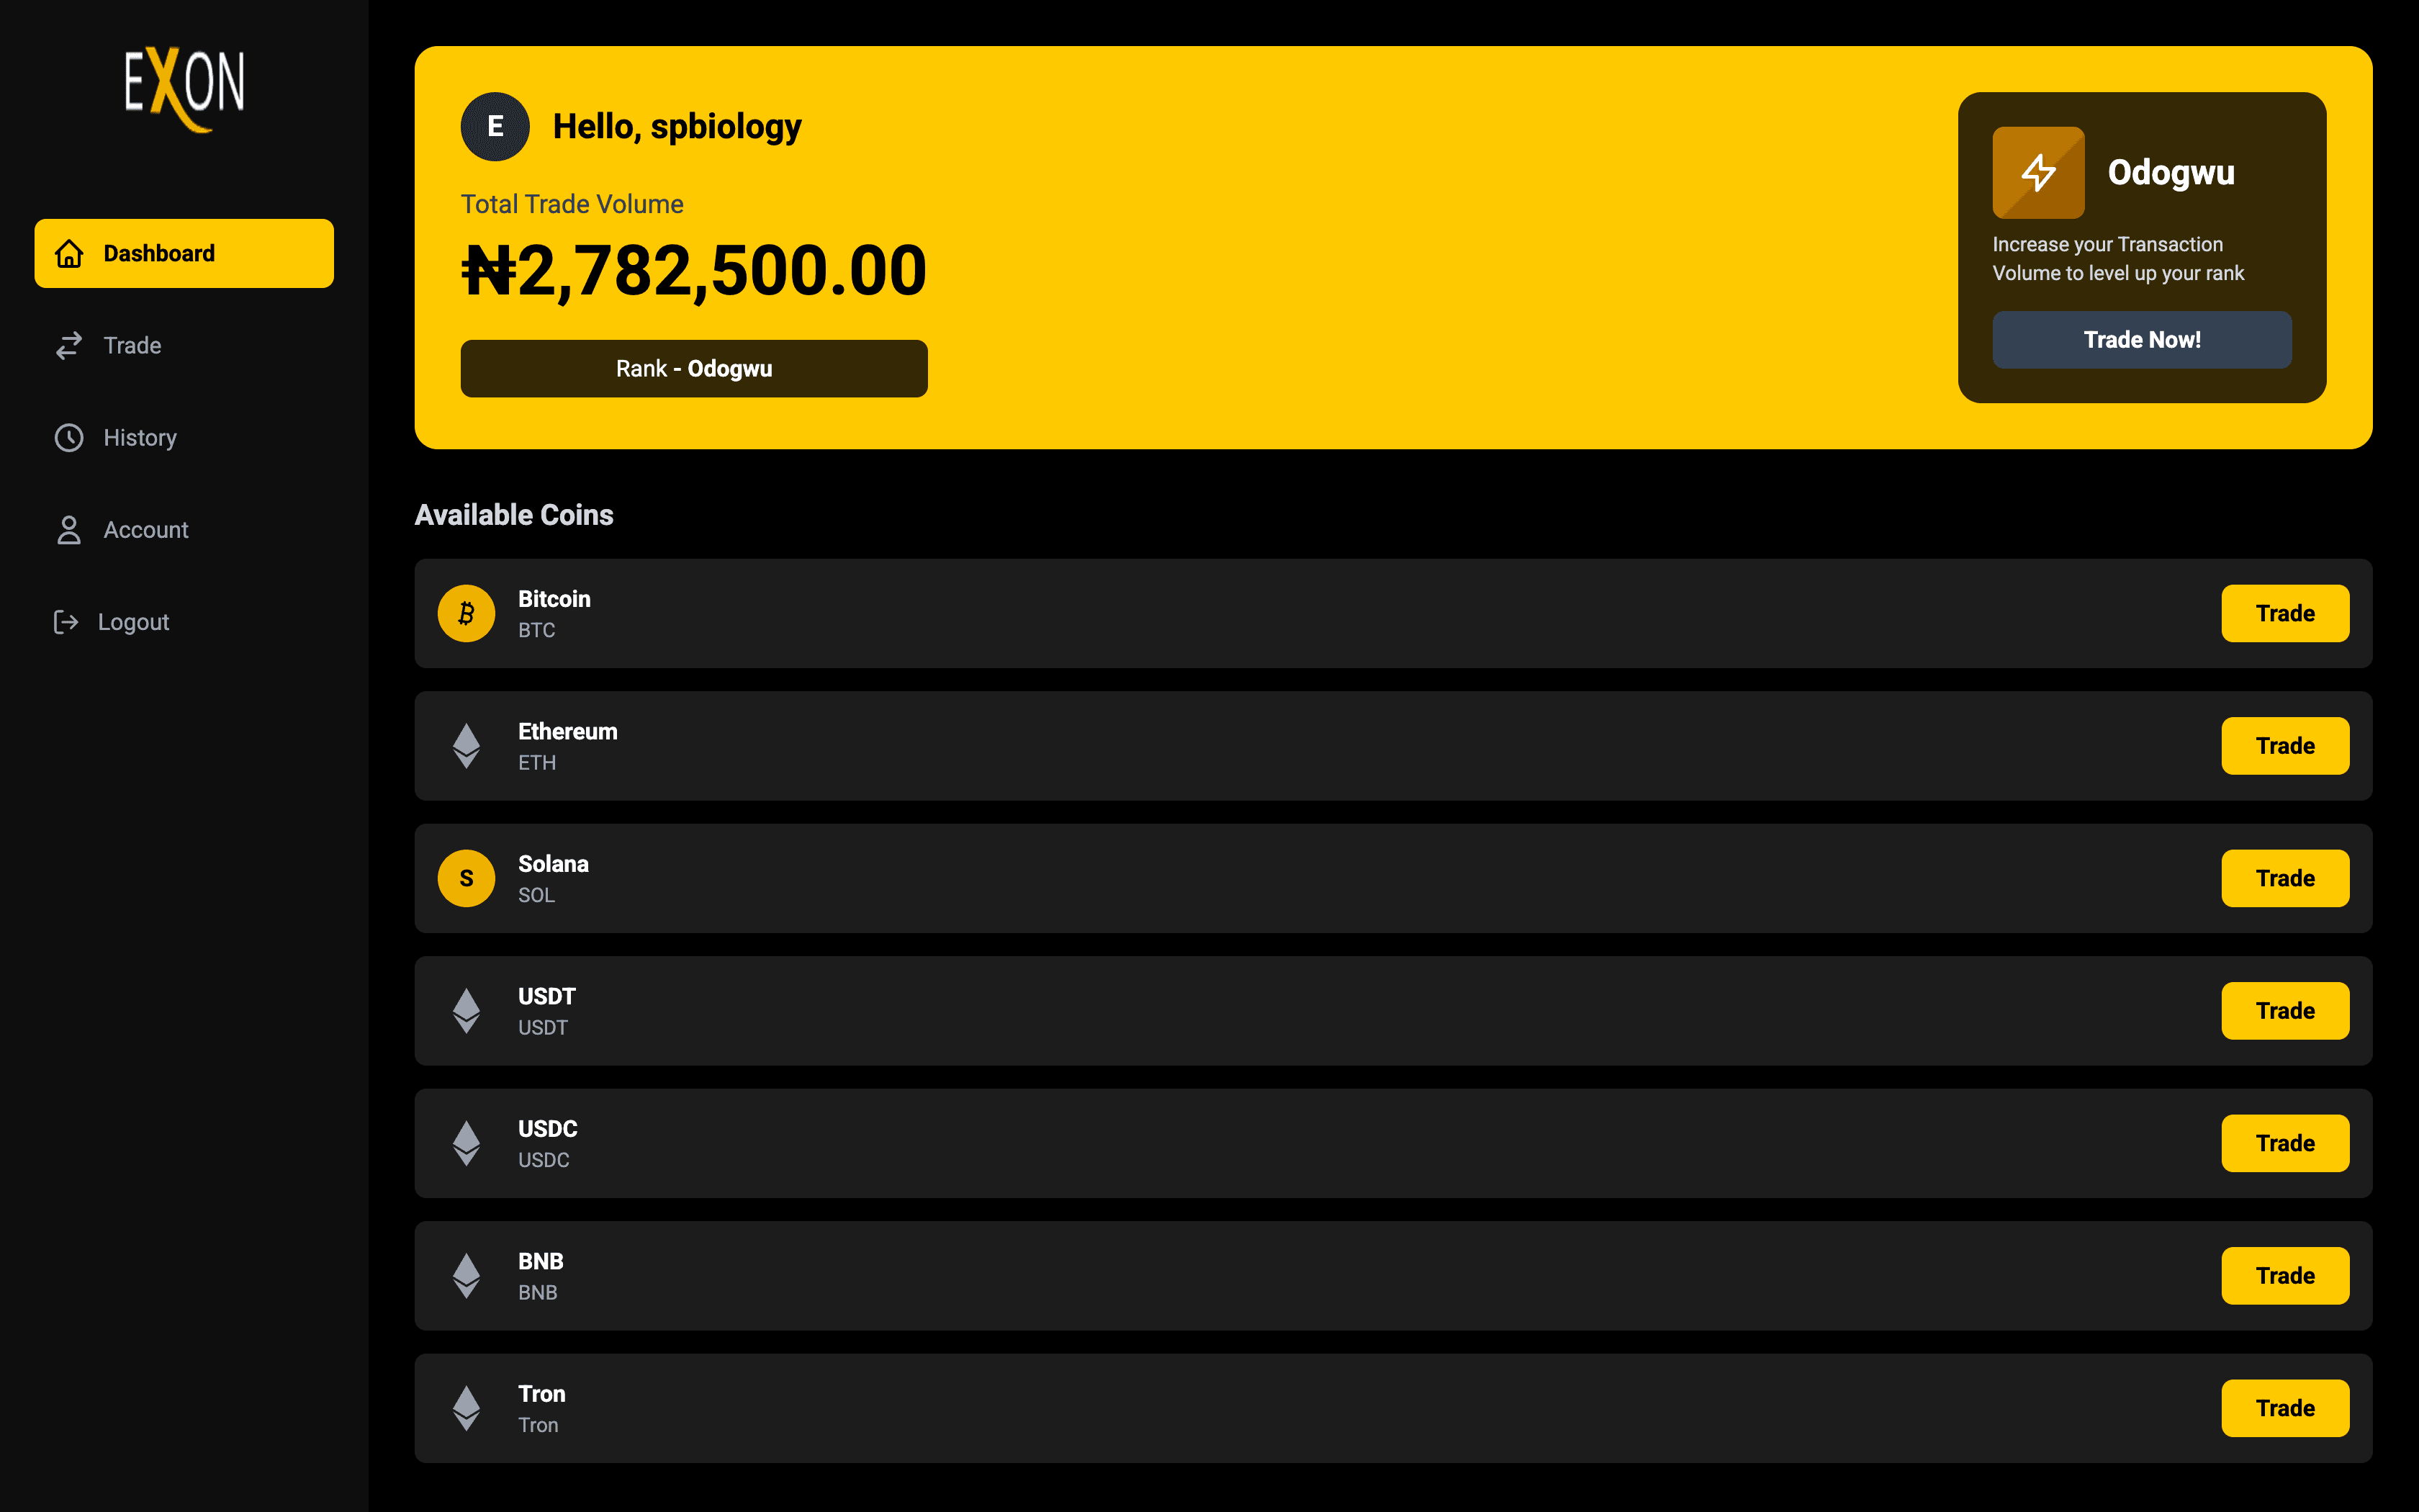Click the Bitcoin coin icon
The width and height of the screenshot is (2419, 1512).
(x=466, y=613)
